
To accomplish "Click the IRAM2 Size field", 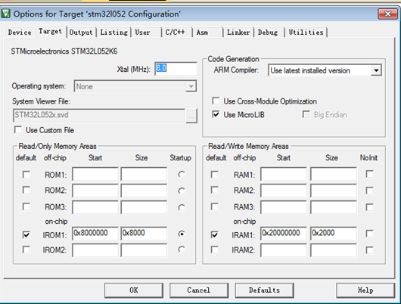I will (334, 250).
